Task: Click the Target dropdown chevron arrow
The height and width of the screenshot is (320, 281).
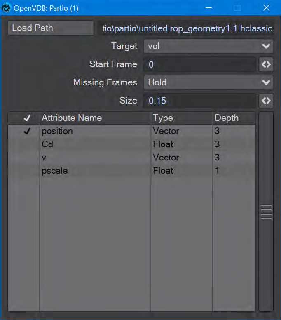Action: (x=266, y=46)
